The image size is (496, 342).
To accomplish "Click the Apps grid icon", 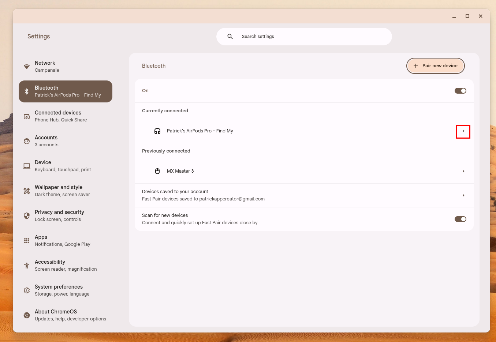I will 27,241.
